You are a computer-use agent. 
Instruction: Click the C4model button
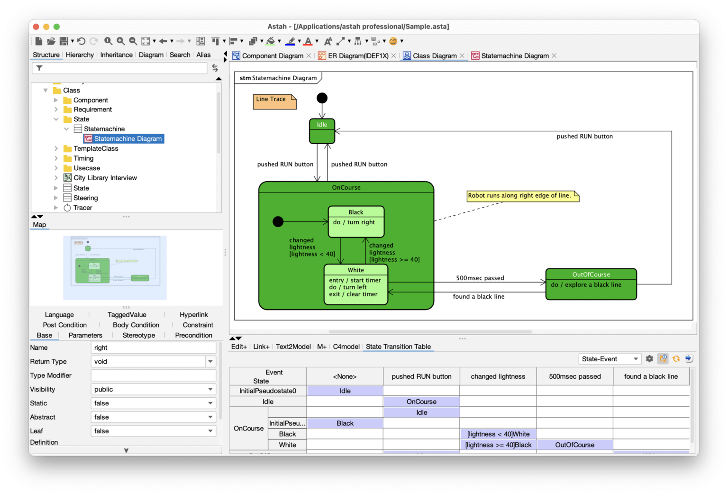point(346,347)
